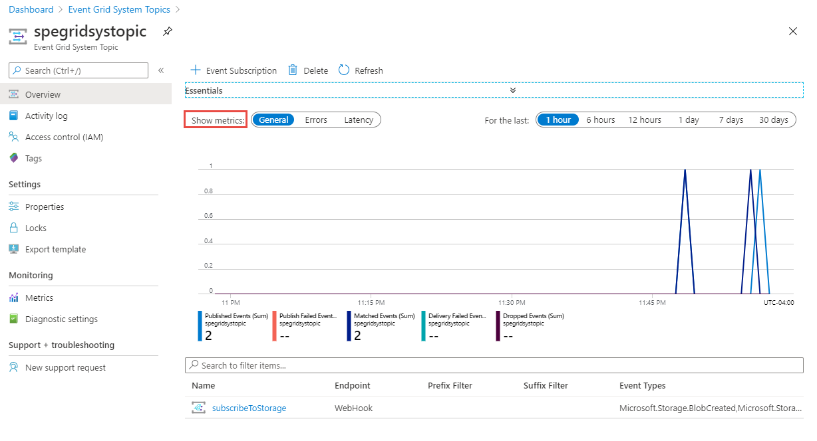Switch metrics view to Errors
Image resolution: width=817 pixels, height=441 pixels.
pyautogui.click(x=316, y=120)
